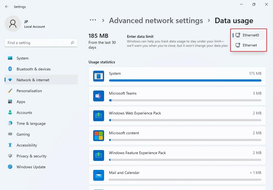The height and width of the screenshot is (190, 273).
Task: Click the Windows Feature Experience Pack label
Action: click(x=137, y=153)
